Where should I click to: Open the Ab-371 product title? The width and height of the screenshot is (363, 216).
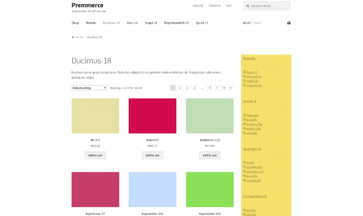pos(95,140)
